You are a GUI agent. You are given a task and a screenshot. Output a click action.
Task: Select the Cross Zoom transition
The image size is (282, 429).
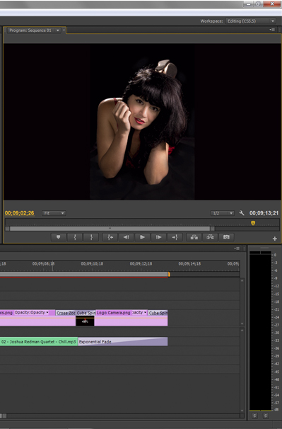click(x=66, y=313)
